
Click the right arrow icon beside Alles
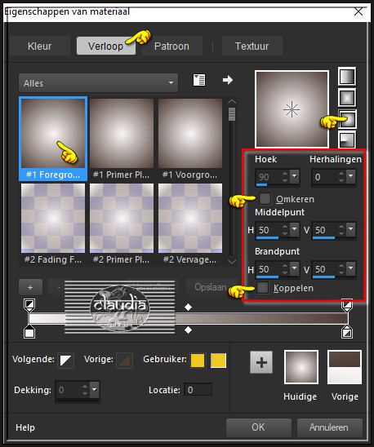(x=228, y=80)
